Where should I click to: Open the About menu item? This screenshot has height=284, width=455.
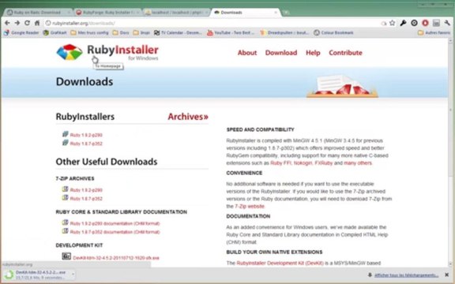tap(247, 53)
